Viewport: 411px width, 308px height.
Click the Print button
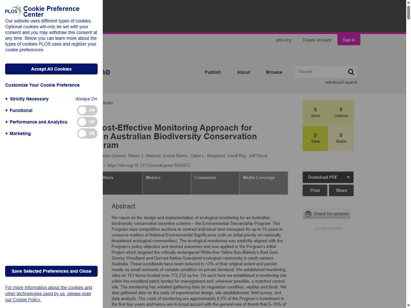point(315,190)
